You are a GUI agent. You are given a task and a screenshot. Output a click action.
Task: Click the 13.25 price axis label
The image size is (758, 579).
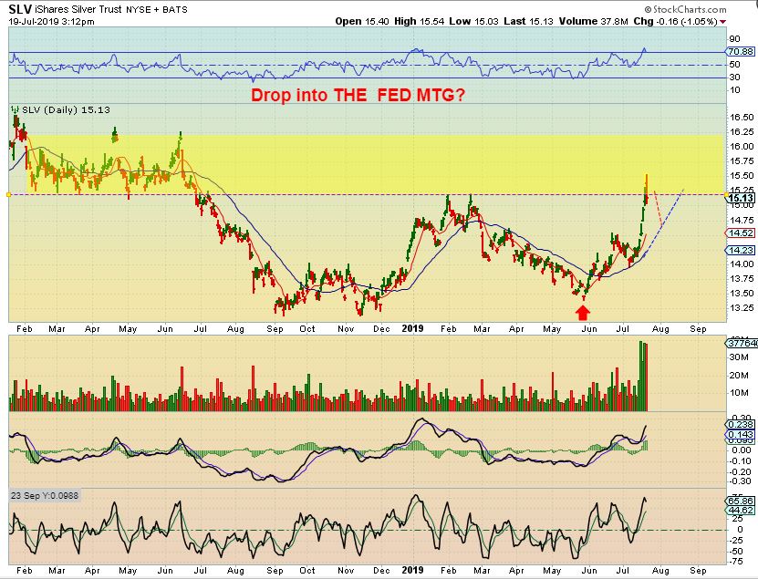pyautogui.click(x=741, y=308)
